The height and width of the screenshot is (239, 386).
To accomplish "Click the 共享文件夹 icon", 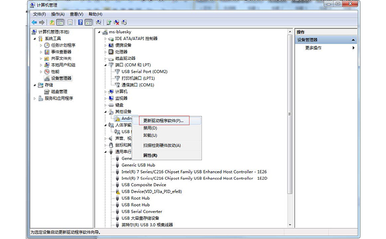I will 47,58.
